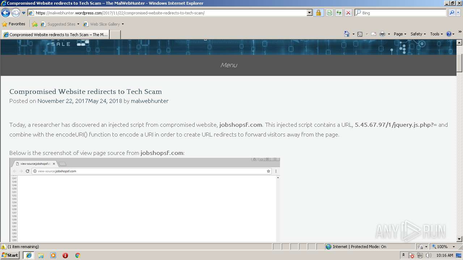Open the volume speaker tray icon
The image size is (463, 260).
(428, 255)
